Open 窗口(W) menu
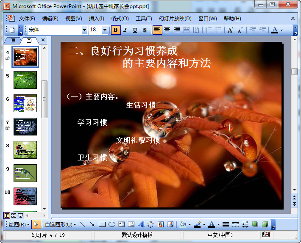 [207, 19]
